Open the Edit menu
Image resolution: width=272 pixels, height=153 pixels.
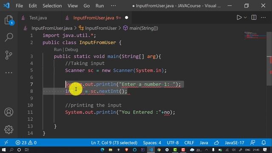click(x=33, y=6)
